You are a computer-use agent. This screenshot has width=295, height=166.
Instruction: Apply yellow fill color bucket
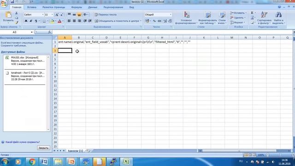(x=53, y=21)
